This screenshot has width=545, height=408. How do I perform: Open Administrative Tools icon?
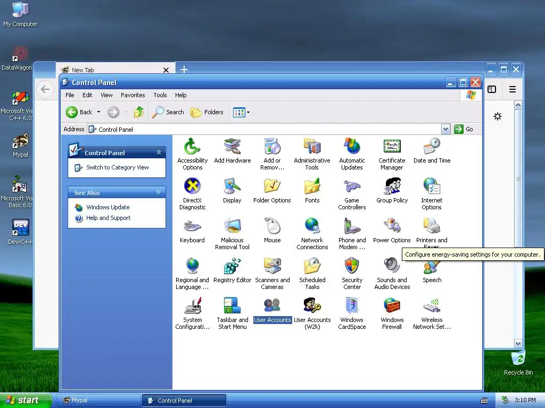[312, 154]
